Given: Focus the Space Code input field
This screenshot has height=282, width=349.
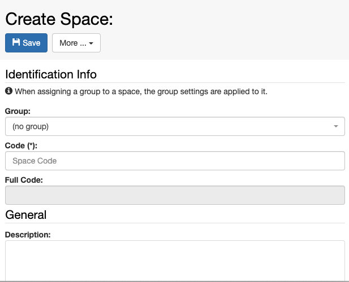Looking at the screenshot, I should 175,161.
